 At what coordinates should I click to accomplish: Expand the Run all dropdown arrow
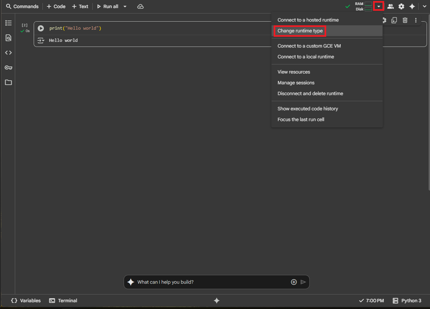(x=125, y=6)
